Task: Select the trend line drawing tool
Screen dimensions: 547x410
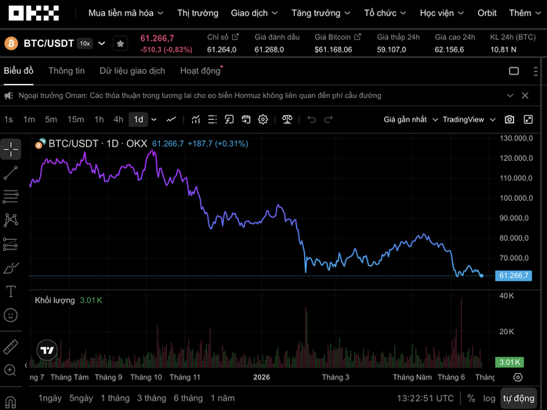Action: [10, 172]
